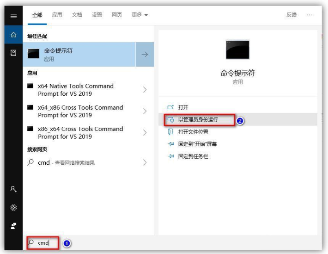Click the 命令提示符 icon in best match
Image resolution: width=328 pixels, height=254 pixels.
click(x=33, y=54)
